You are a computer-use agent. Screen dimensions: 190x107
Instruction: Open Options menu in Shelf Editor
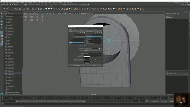(70, 28)
